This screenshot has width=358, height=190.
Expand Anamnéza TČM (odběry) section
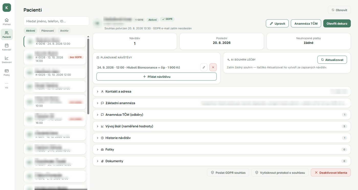pos(222,115)
